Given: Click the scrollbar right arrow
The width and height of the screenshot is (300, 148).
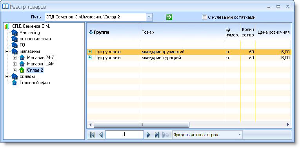Looking at the screenshot, I should pos(288,125).
